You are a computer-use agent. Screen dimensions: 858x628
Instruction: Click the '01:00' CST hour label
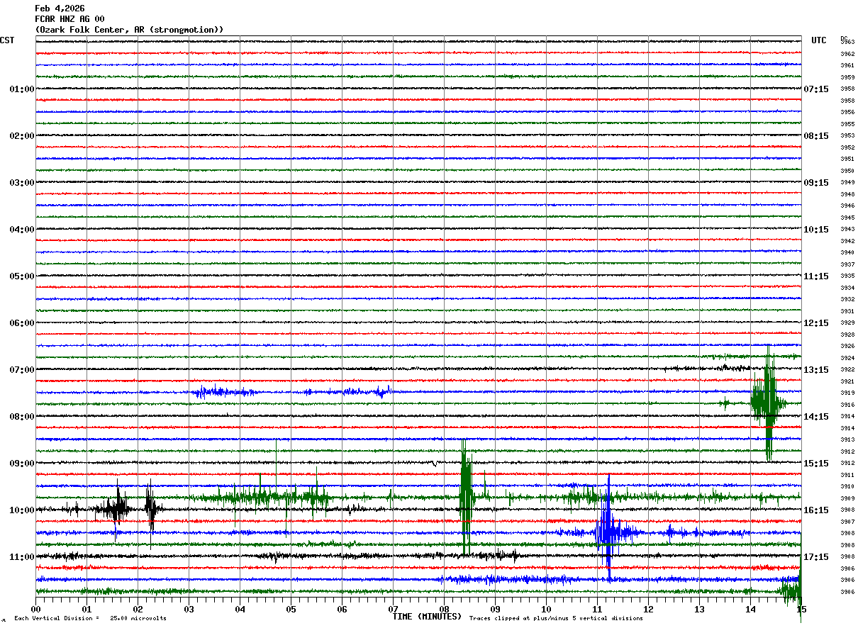[21, 89]
